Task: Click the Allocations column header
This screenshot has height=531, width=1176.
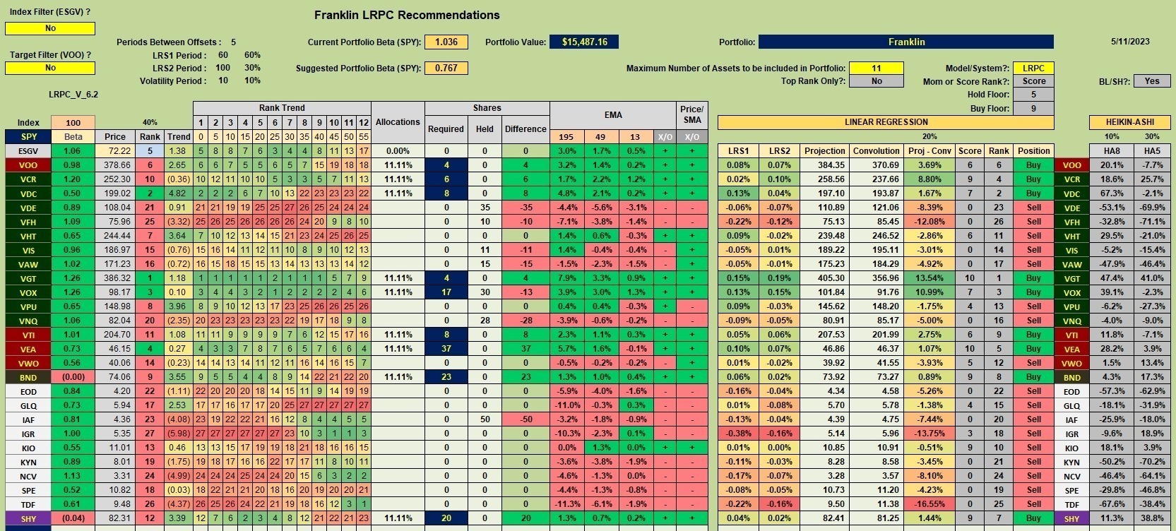Action: 398,122
